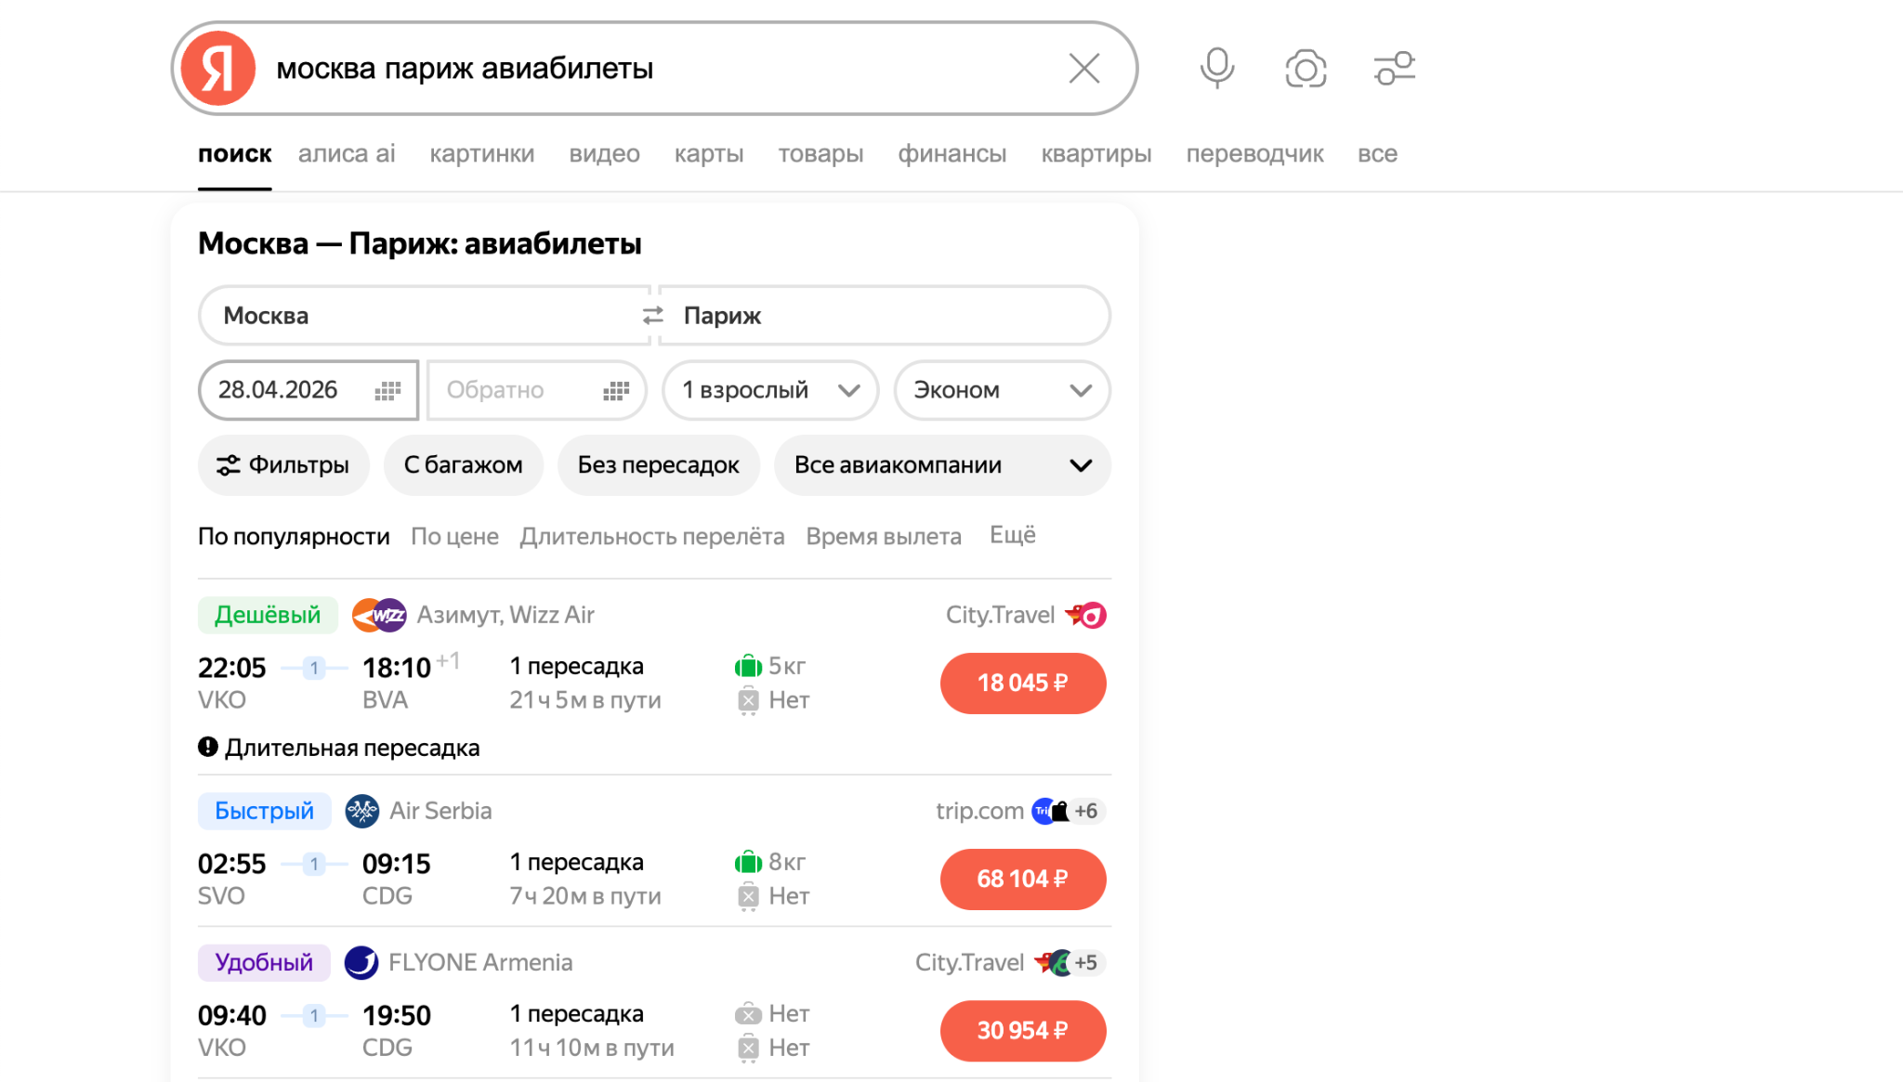Sort results По цене

(x=454, y=537)
